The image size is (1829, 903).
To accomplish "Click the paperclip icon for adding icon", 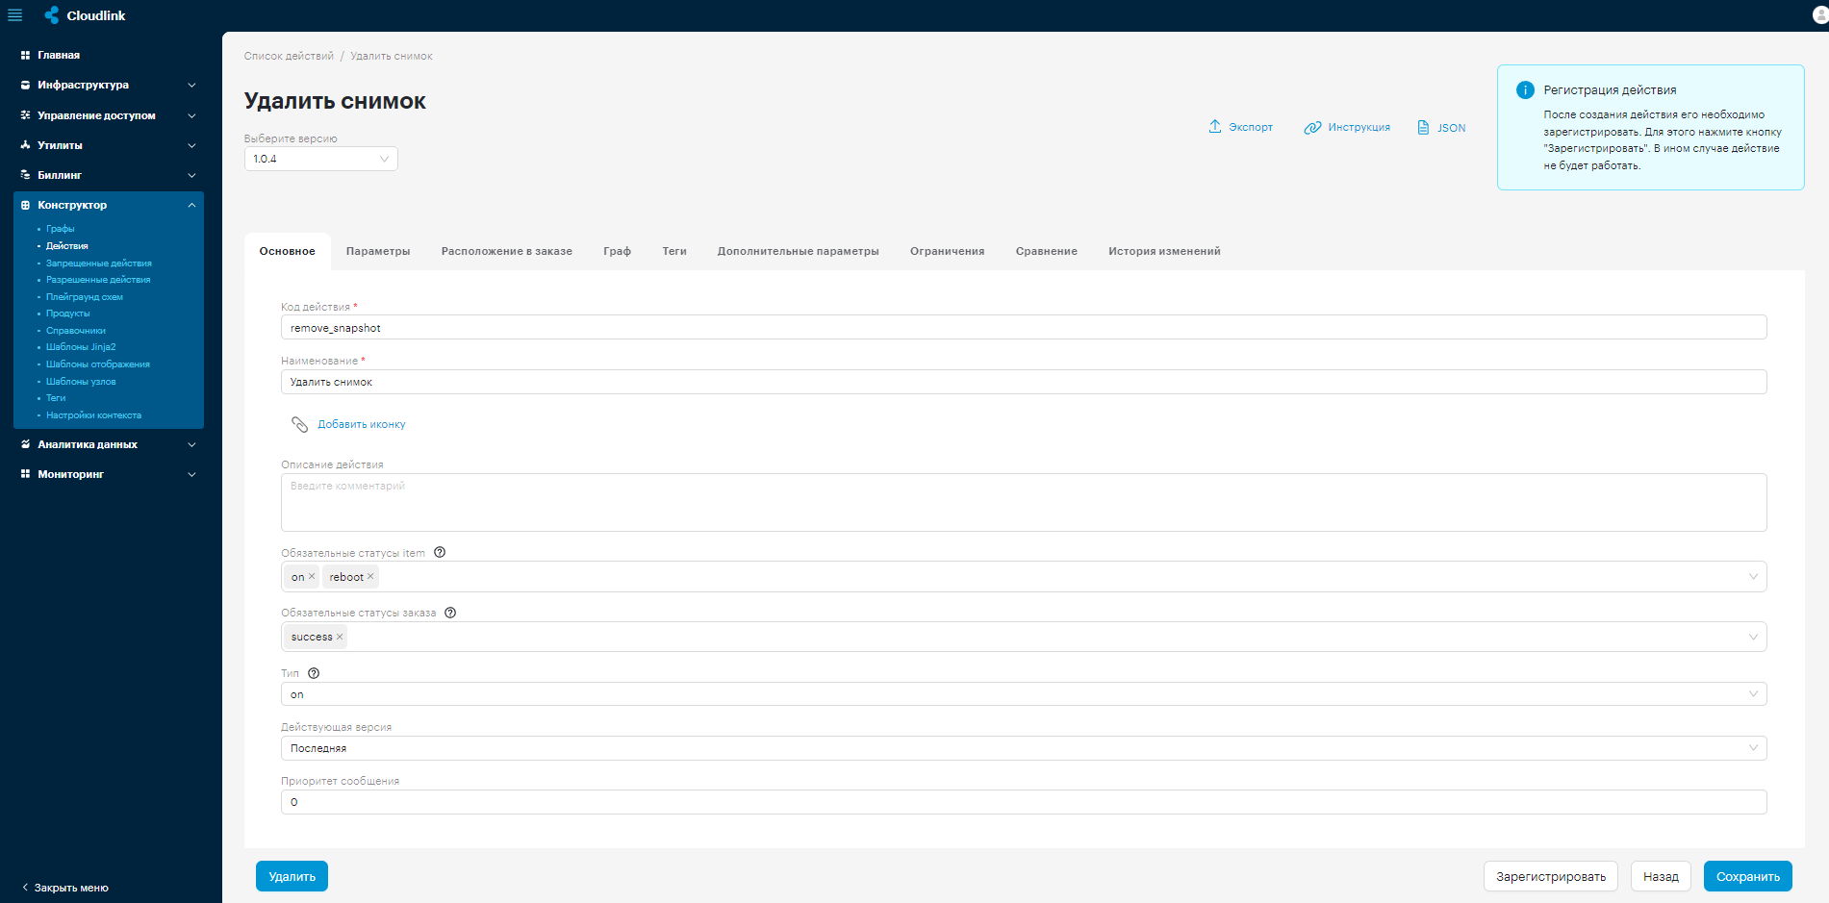I will point(300,424).
